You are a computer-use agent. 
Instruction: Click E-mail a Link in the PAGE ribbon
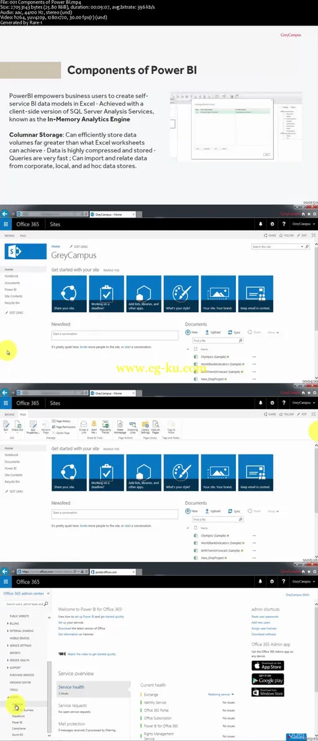pos(83,426)
